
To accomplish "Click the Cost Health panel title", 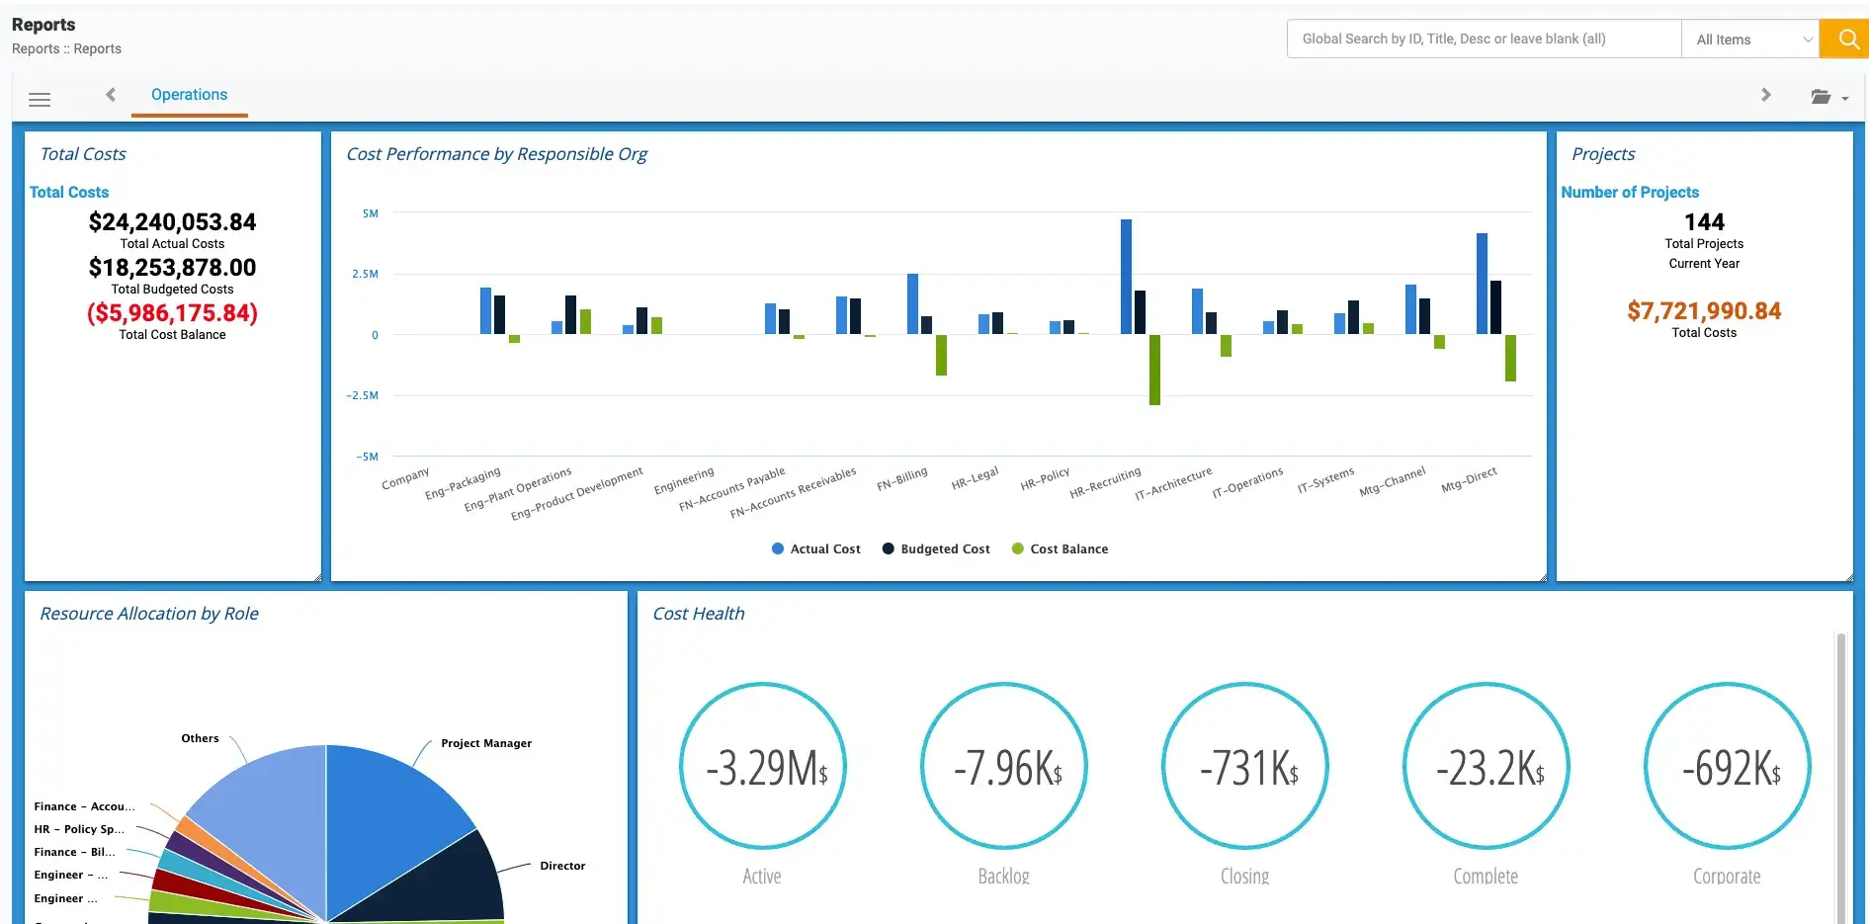I will (699, 614).
